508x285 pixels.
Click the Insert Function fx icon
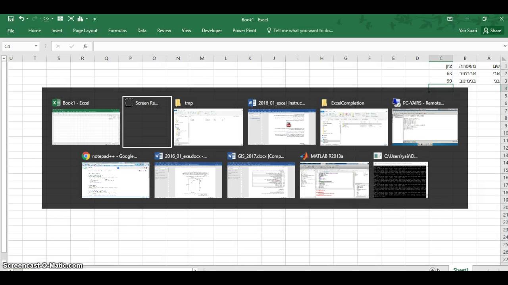pos(85,46)
